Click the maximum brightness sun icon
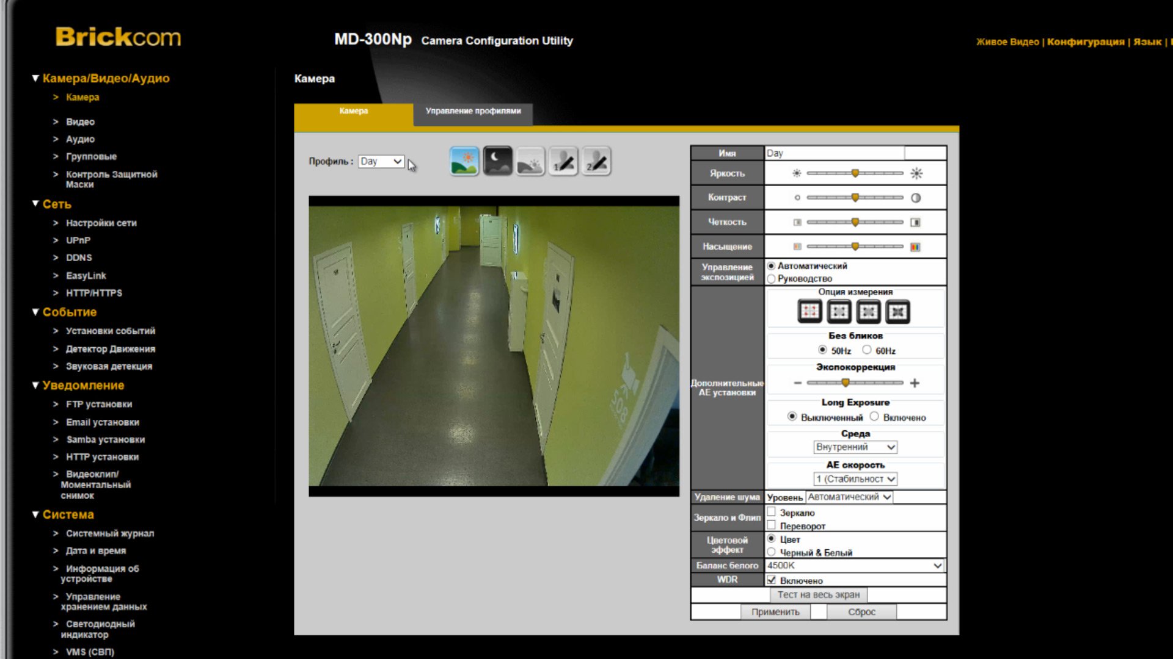Image resolution: width=1173 pixels, height=659 pixels. tap(916, 174)
